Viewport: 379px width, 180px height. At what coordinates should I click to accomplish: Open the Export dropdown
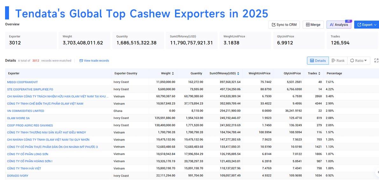[x=367, y=24]
